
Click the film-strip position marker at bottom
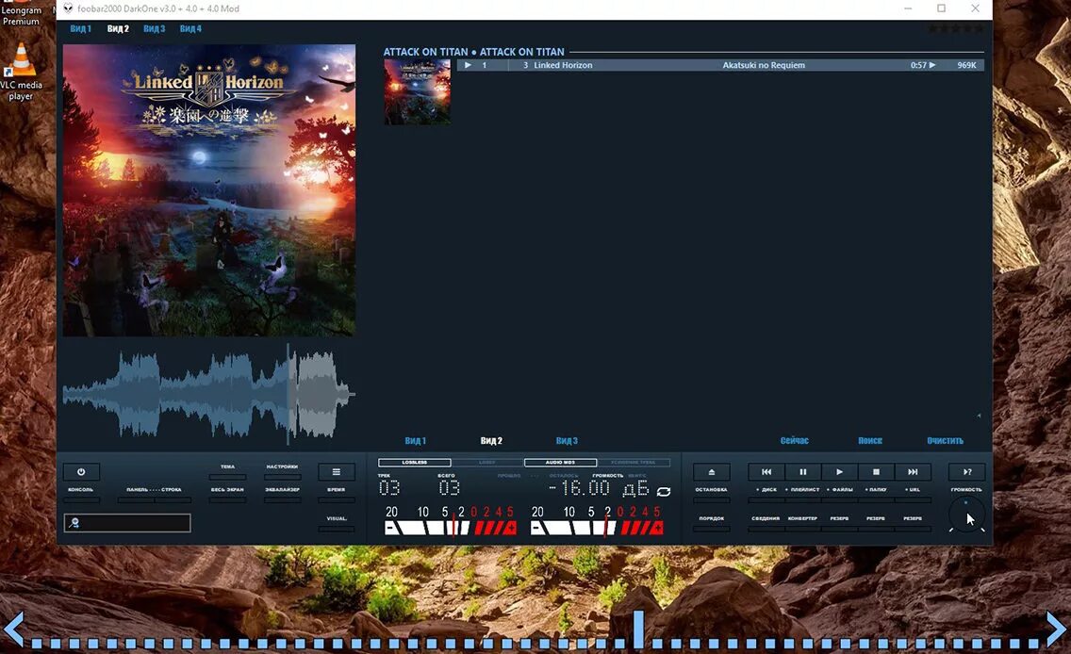point(638,628)
